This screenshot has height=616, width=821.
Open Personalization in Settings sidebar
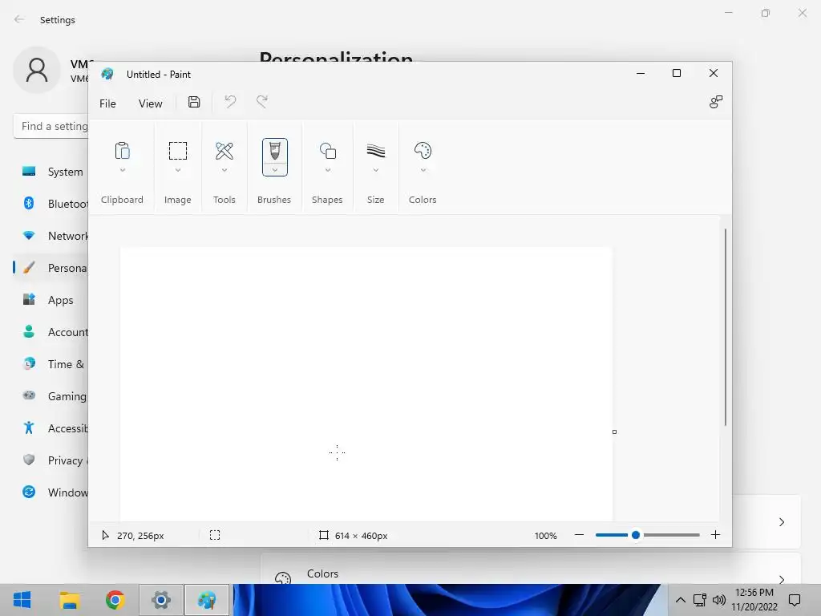point(52,268)
